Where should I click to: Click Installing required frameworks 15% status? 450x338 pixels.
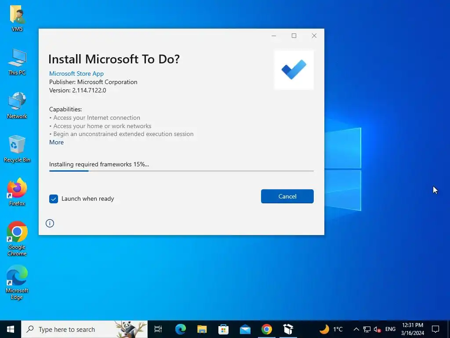pos(99,165)
